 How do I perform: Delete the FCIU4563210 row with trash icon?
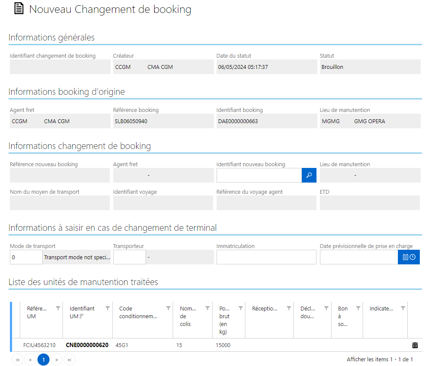tap(415, 345)
